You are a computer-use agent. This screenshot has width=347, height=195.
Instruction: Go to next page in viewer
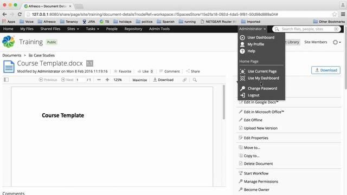[67, 80]
